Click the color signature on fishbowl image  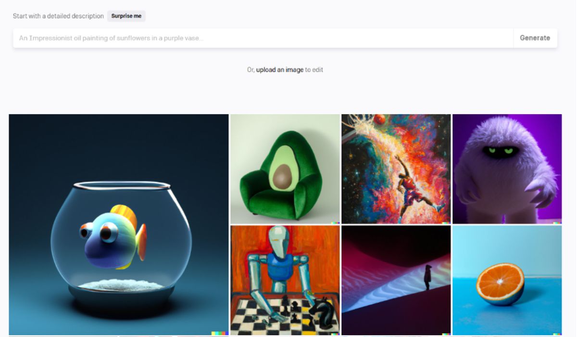pyautogui.click(x=220, y=333)
